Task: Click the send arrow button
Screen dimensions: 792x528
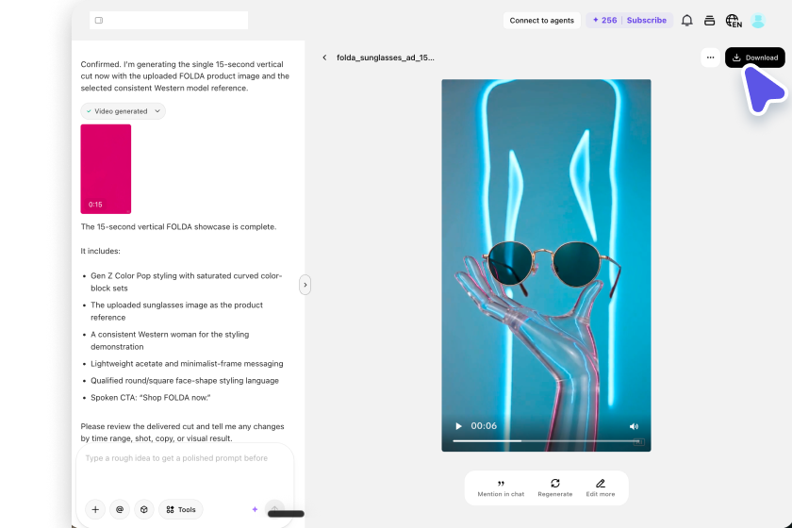Action: point(274,509)
